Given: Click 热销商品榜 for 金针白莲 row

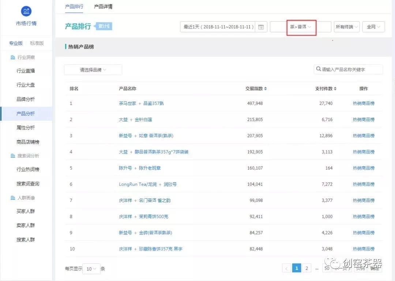Looking at the screenshot, I should (x=364, y=119).
